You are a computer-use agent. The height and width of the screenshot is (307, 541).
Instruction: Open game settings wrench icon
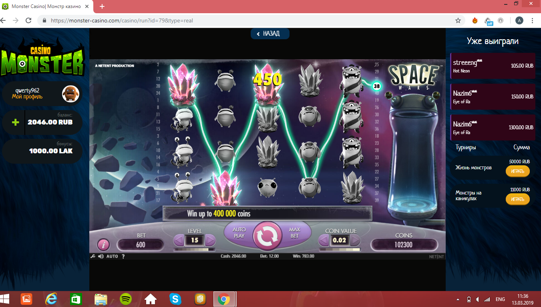[93, 256]
